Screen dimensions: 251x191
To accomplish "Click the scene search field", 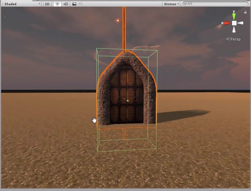I will point(215,4).
